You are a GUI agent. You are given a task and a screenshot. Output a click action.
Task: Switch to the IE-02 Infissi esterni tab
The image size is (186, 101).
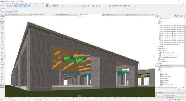(x=114, y=15)
